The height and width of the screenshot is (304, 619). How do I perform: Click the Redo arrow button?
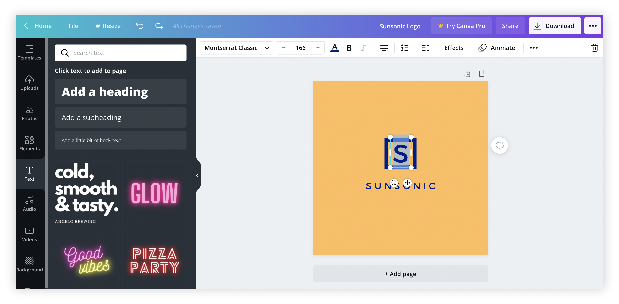(158, 26)
